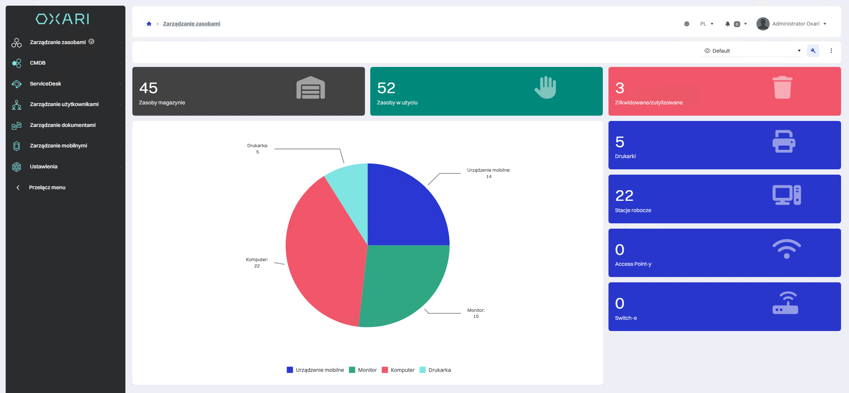Open the PL language dropdown

click(x=707, y=24)
